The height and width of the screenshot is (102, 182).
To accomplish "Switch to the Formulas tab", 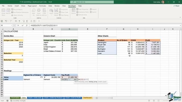I will pyautogui.click(x=42, y=6).
